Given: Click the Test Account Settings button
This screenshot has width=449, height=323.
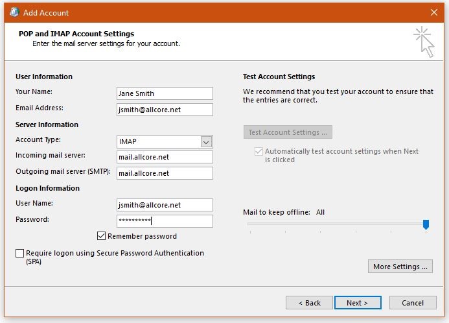Looking at the screenshot, I should (x=288, y=132).
